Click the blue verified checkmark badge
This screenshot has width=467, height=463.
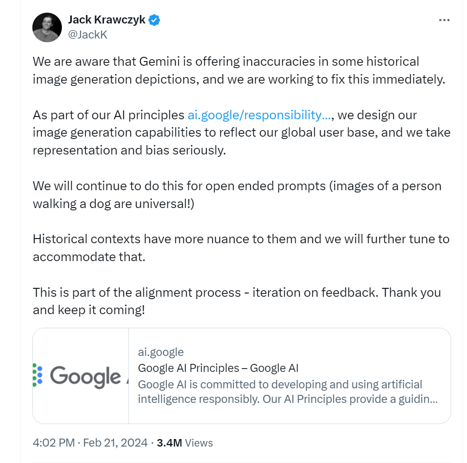[x=154, y=20]
